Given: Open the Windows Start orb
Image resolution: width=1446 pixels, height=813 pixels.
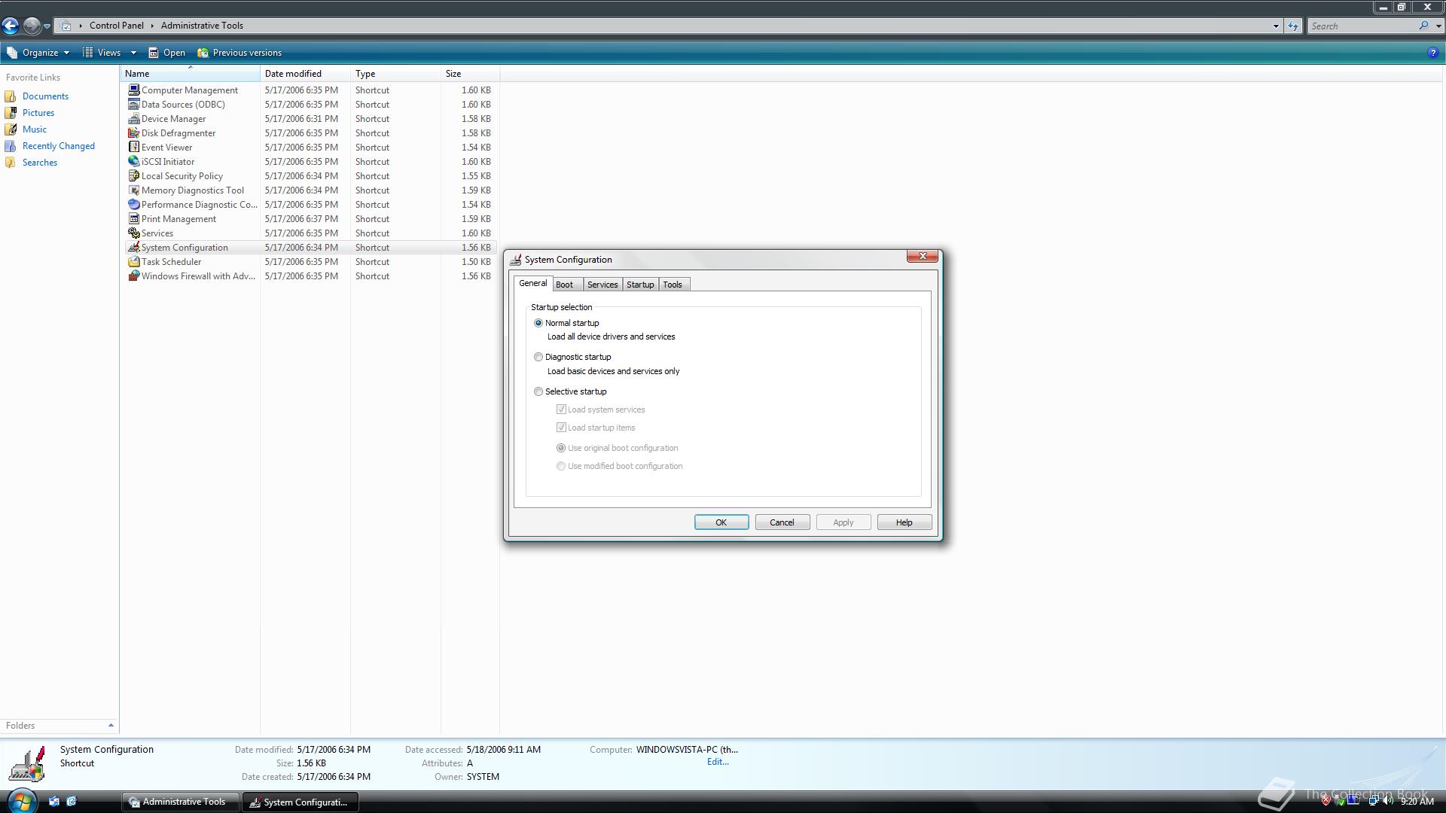Looking at the screenshot, I should click(x=21, y=801).
